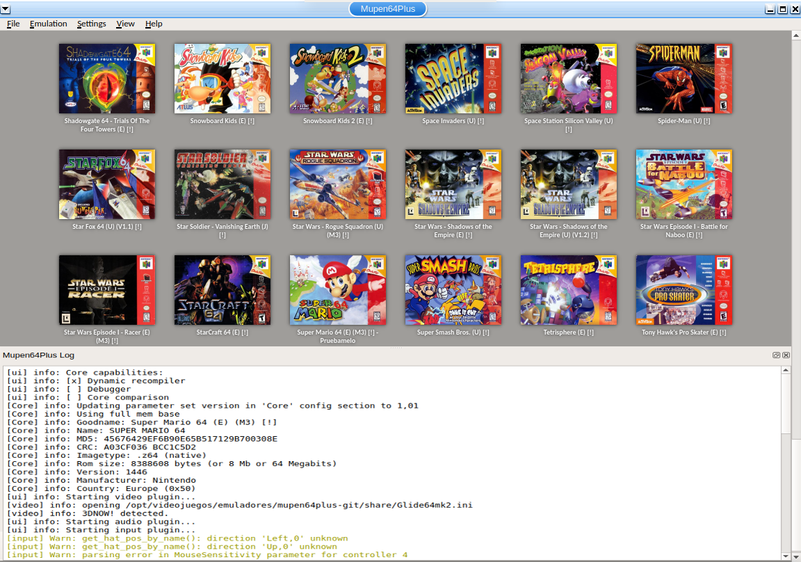Select the Tetrisphere game cover
The height and width of the screenshot is (562, 801).
569,289
